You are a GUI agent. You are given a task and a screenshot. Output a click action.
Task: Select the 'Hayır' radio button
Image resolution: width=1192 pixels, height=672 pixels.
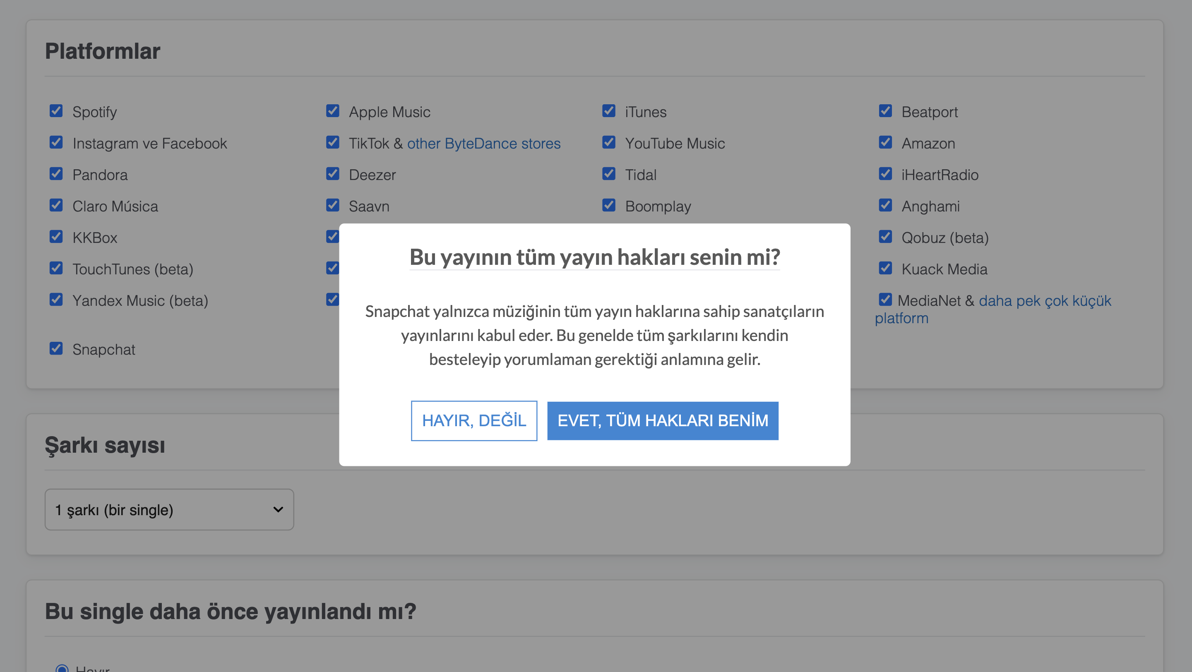[x=62, y=669]
